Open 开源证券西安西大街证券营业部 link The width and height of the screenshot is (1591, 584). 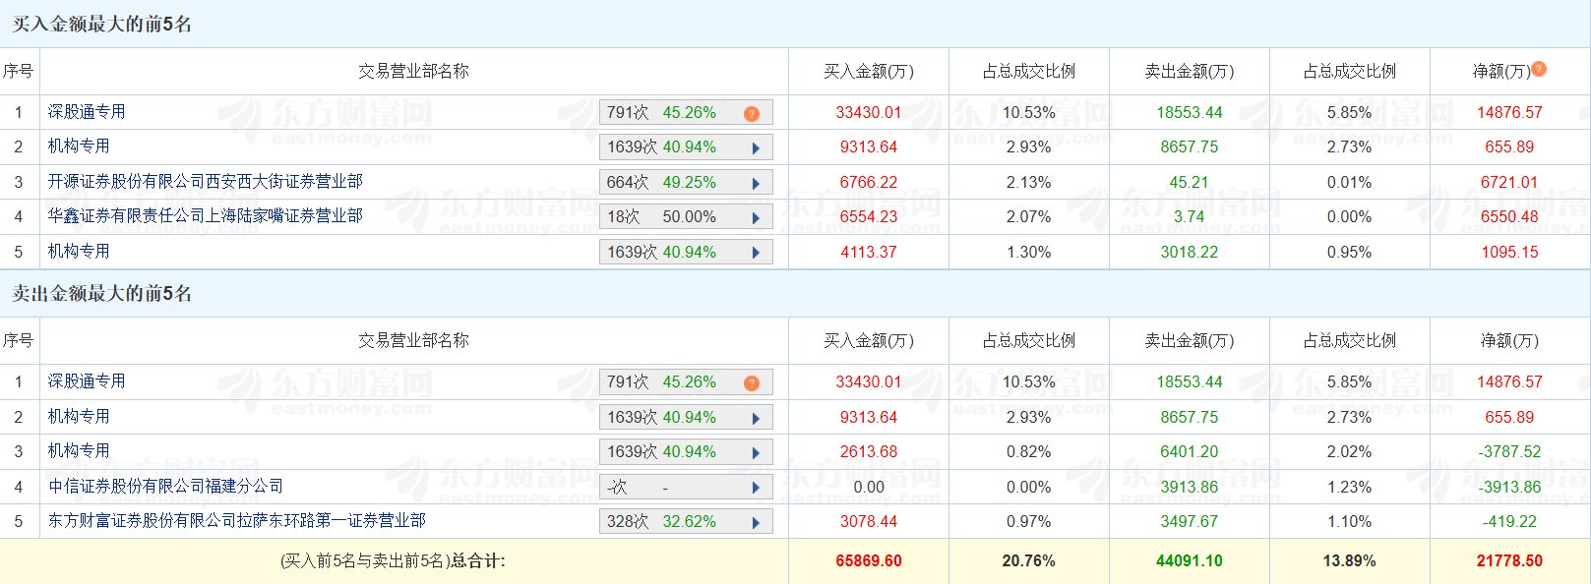[x=205, y=182]
